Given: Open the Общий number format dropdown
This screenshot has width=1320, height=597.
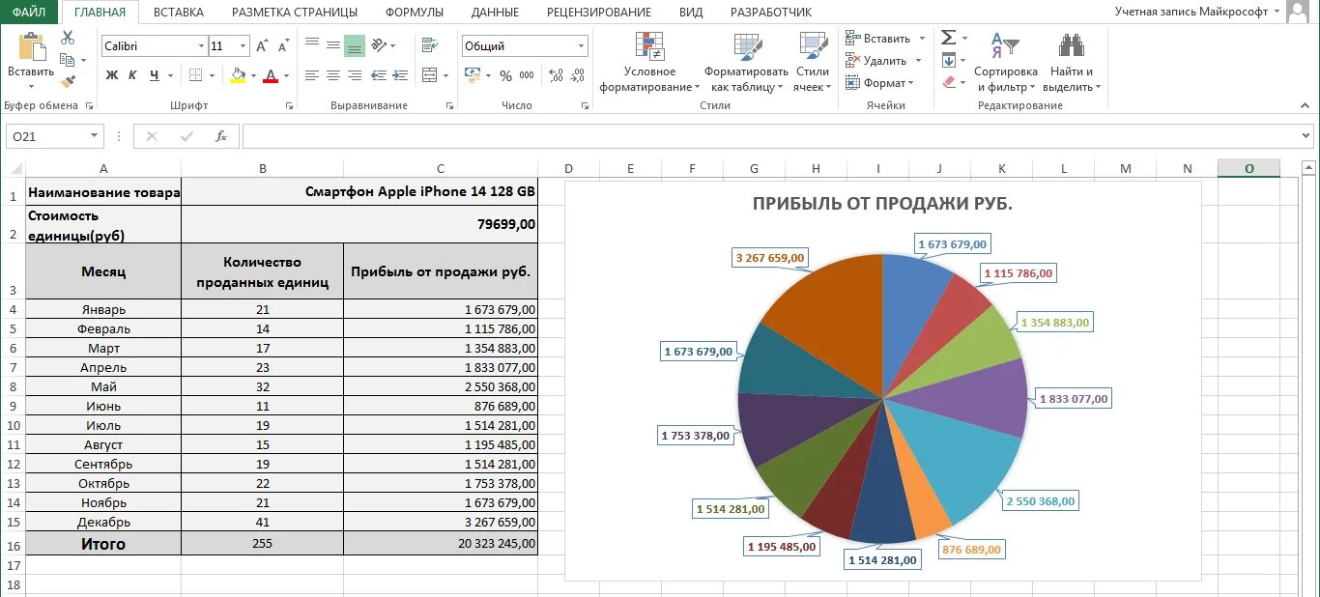Looking at the screenshot, I should (581, 45).
